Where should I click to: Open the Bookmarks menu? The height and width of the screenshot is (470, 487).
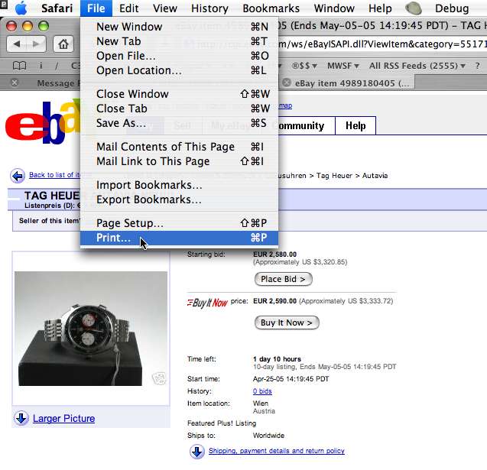pyautogui.click(x=271, y=8)
